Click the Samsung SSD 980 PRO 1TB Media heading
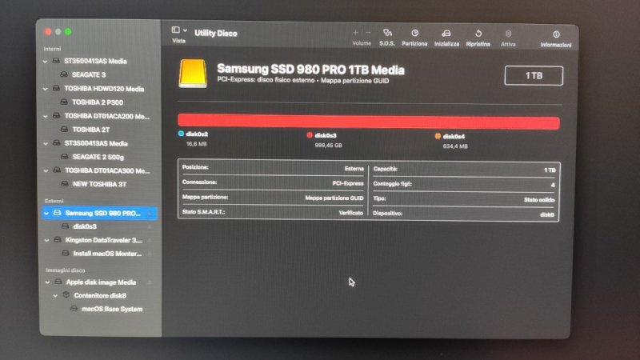The width and height of the screenshot is (640, 360). click(x=310, y=69)
